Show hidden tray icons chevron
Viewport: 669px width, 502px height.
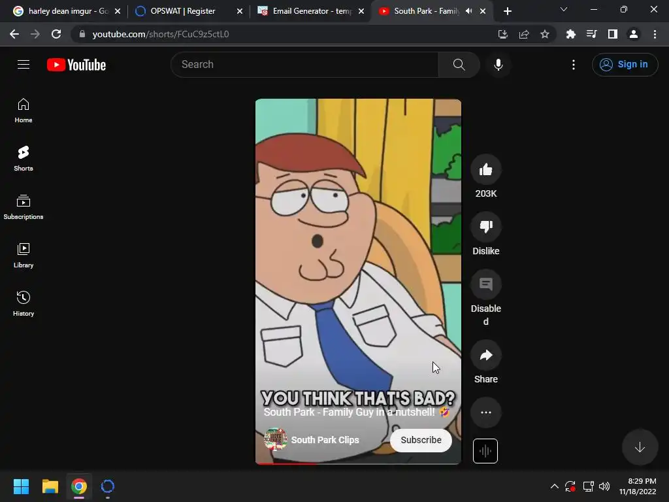(554, 486)
